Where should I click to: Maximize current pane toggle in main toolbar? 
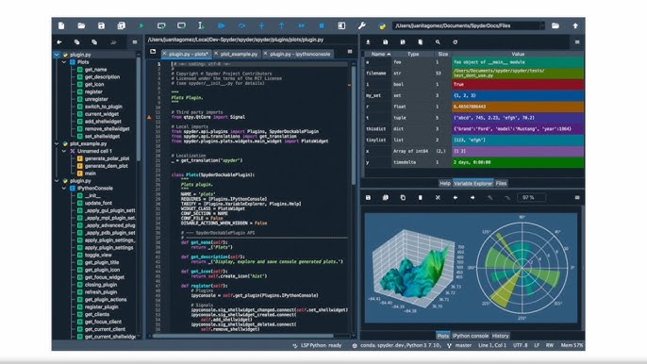tap(341, 26)
